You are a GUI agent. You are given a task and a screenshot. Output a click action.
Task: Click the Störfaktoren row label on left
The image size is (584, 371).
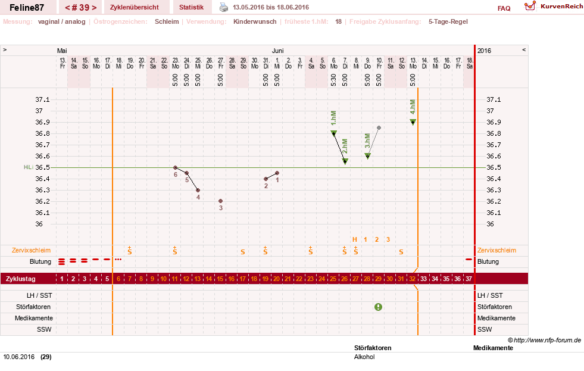33,307
